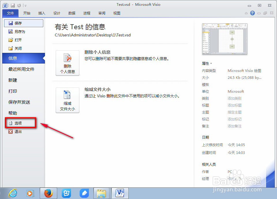Viewport: 277px width, 199px height.
Task: Switch to the 开始 tab
Action: click(27, 13)
